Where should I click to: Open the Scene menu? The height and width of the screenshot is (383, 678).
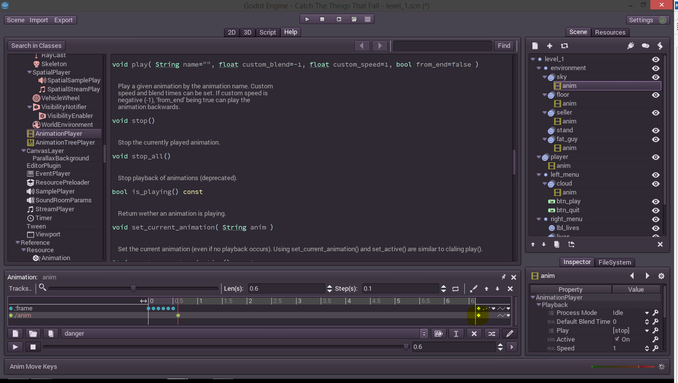[x=16, y=20]
